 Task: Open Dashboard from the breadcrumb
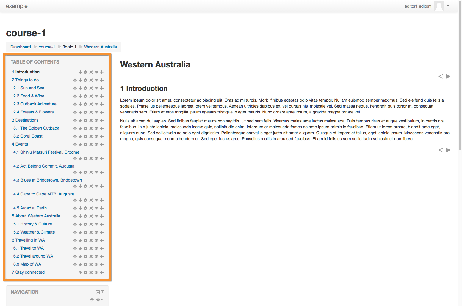pyautogui.click(x=21, y=47)
